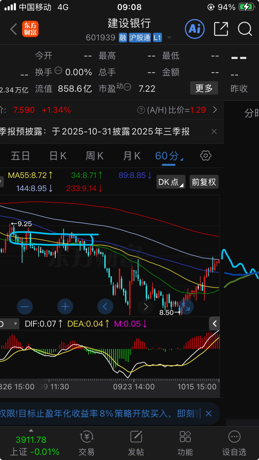Open the 设自选 watchlist option
Image resolution: width=259 pixels, height=460 pixels.
234,443
